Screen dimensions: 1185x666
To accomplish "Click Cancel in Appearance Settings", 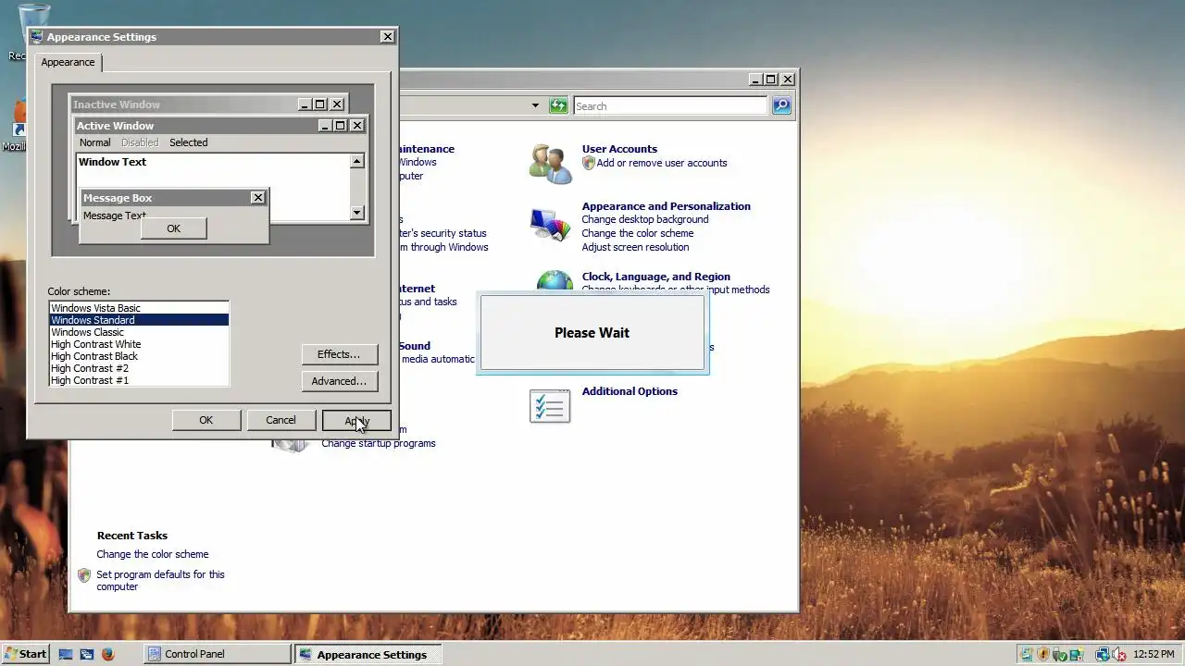I will [281, 420].
